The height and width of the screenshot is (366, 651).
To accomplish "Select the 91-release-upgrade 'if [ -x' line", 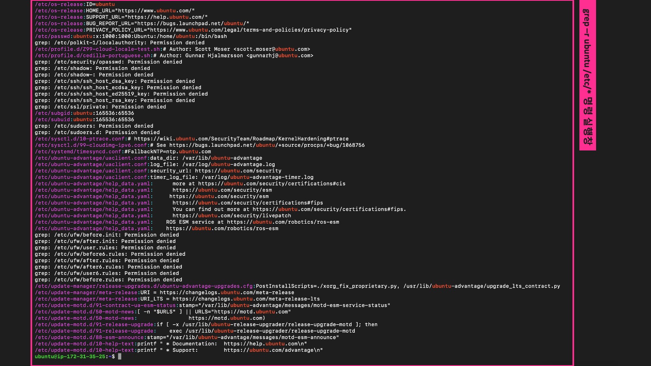I will [x=206, y=325].
